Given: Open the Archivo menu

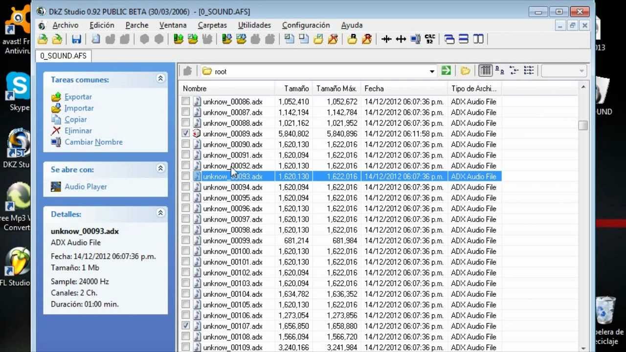Looking at the screenshot, I should point(66,25).
